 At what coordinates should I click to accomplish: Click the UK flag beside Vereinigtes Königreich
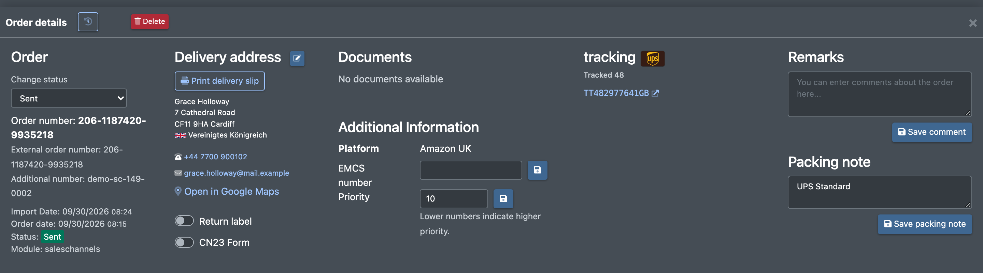point(180,135)
